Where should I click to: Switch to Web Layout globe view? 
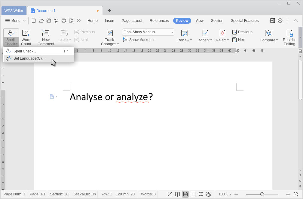(x=201, y=194)
